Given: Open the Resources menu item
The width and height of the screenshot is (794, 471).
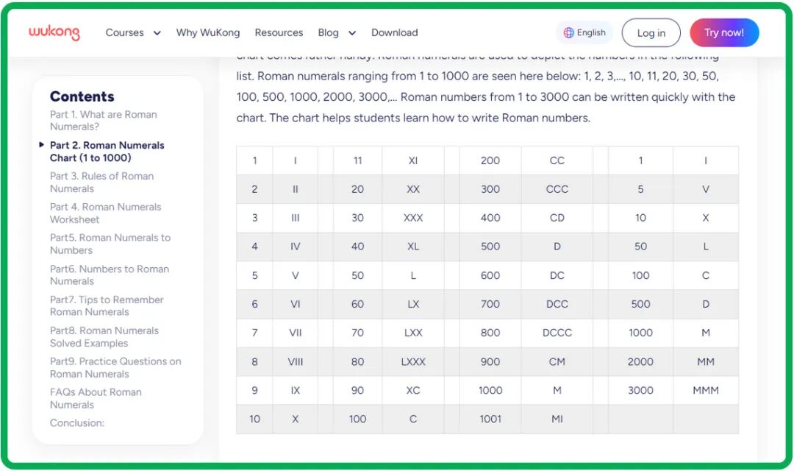Looking at the screenshot, I should [x=279, y=32].
